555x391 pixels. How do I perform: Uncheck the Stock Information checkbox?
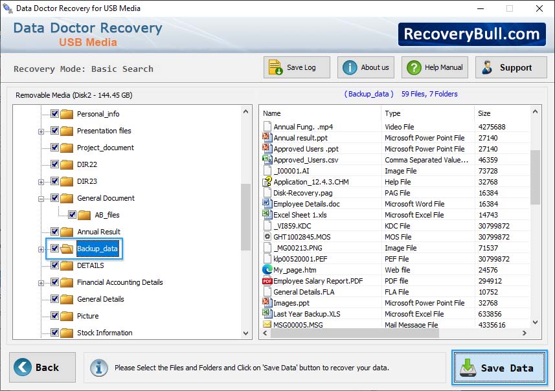click(x=54, y=332)
